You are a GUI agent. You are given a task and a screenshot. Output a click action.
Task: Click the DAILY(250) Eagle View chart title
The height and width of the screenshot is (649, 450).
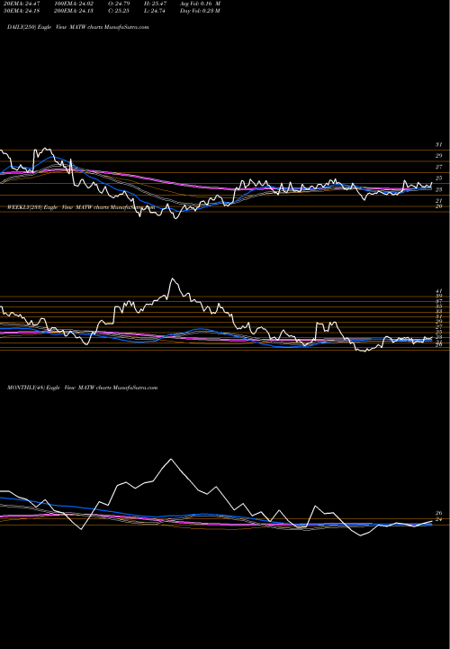tap(77, 27)
